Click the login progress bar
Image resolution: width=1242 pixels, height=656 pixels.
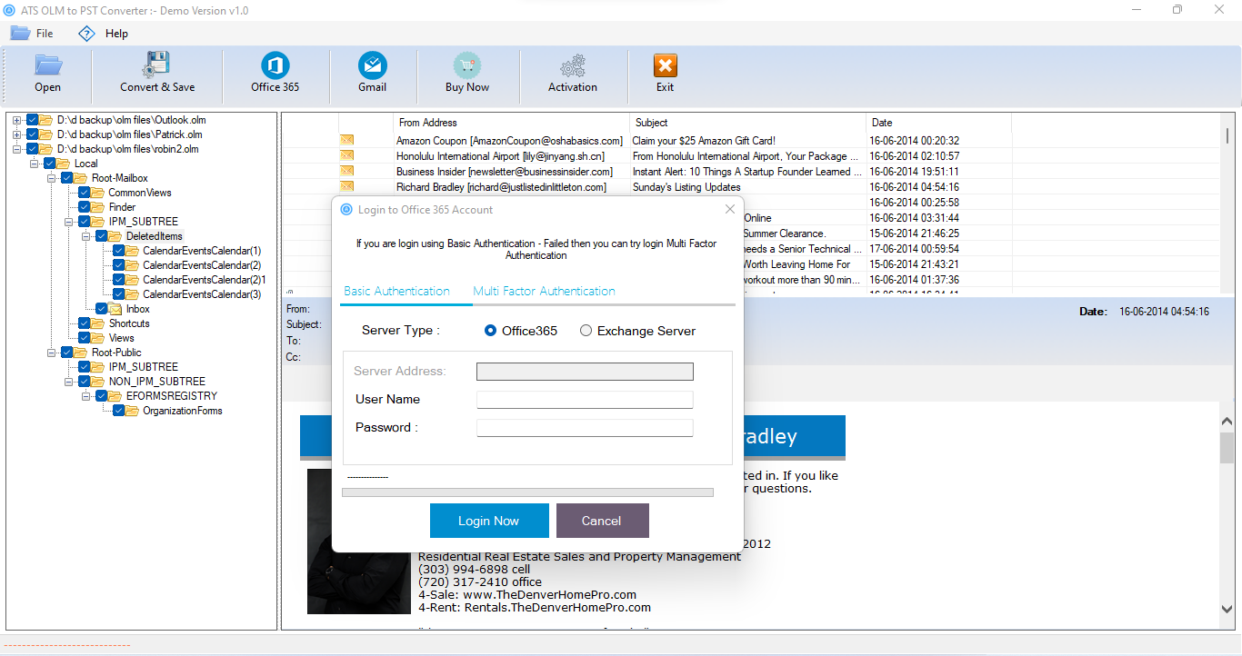pyautogui.click(x=527, y=492)
